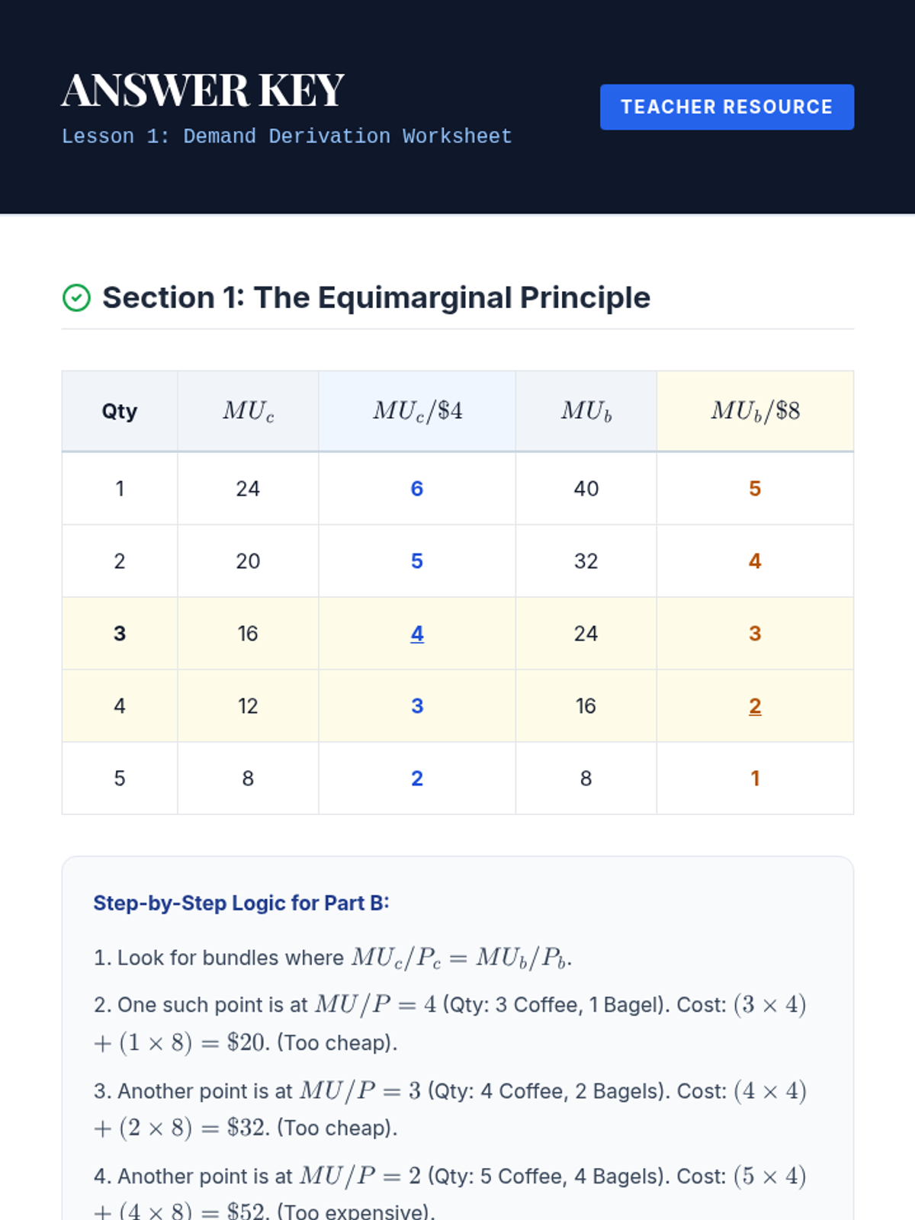The image size is (915, 1220).
Task: Click the Step-by-Step Logic for Part B heading
Action: pyautogui.click(x=241, y=903)
